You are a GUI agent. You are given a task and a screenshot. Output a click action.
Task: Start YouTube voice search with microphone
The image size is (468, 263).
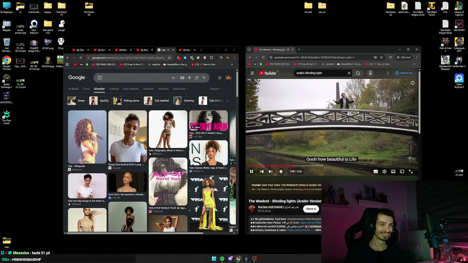(x=370, y=73)
